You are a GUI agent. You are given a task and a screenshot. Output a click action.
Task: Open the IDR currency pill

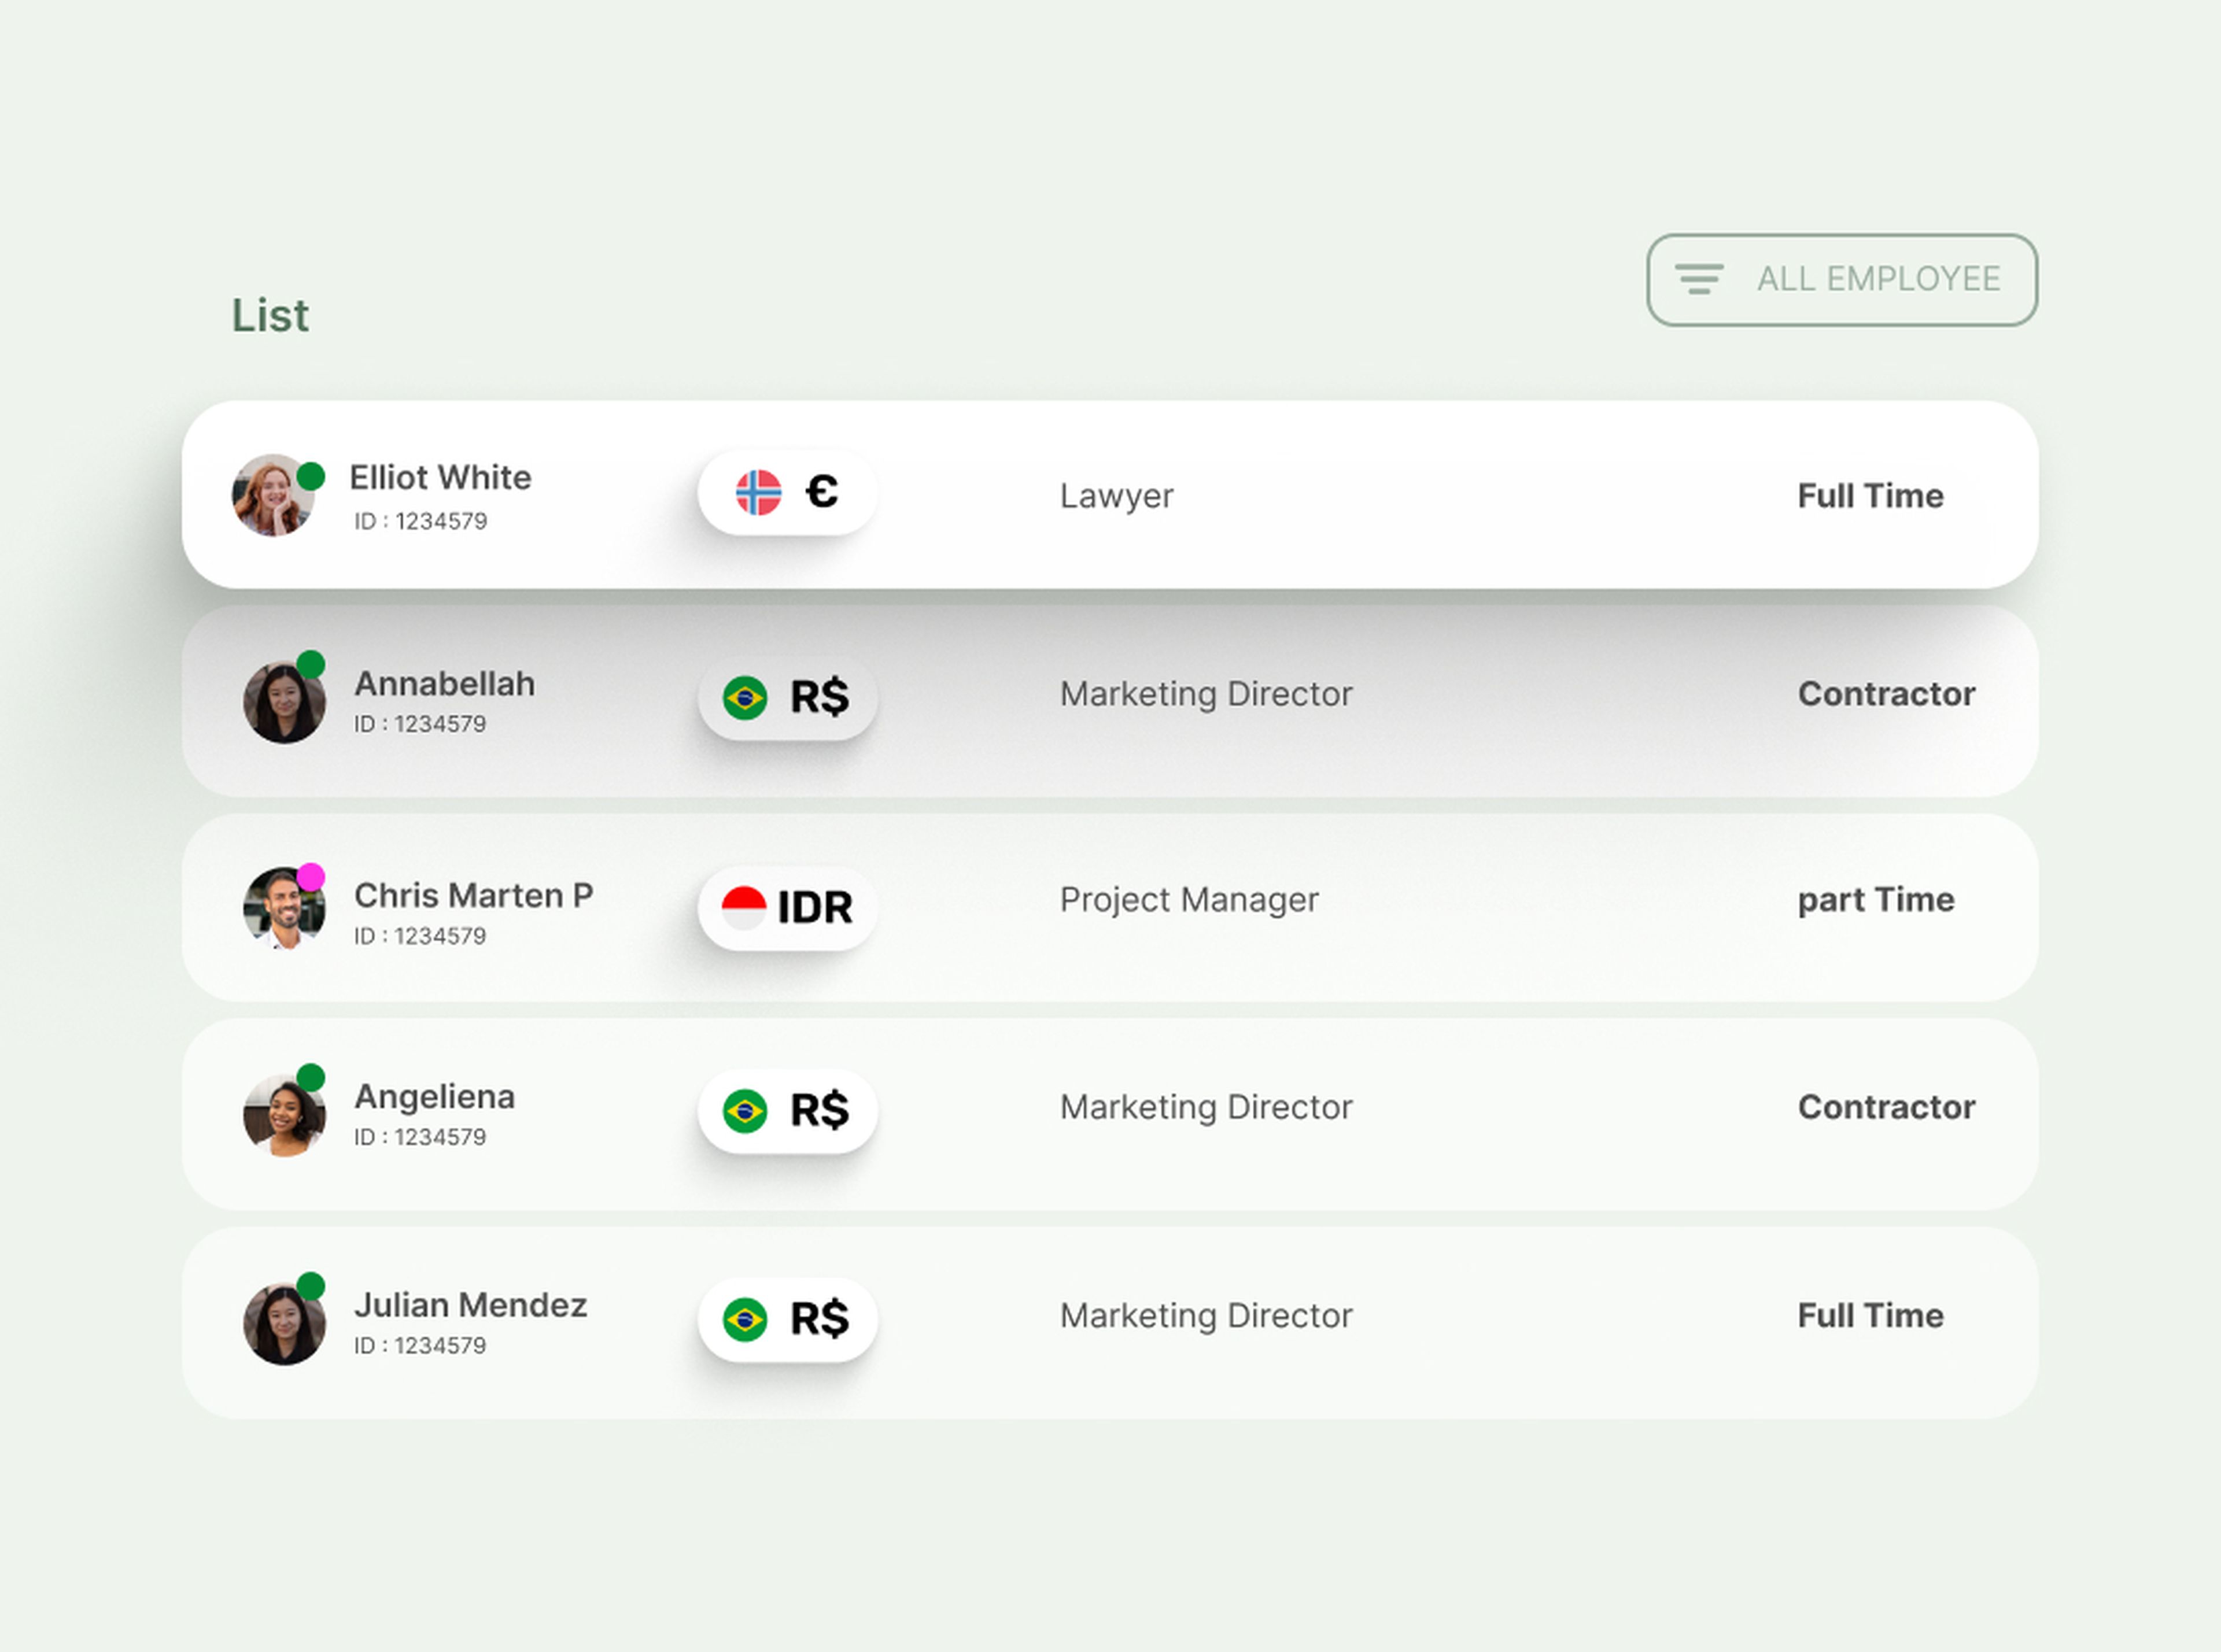(787, 908)
